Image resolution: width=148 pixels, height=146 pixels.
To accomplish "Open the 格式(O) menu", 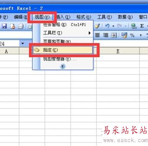I will (84, 17).
